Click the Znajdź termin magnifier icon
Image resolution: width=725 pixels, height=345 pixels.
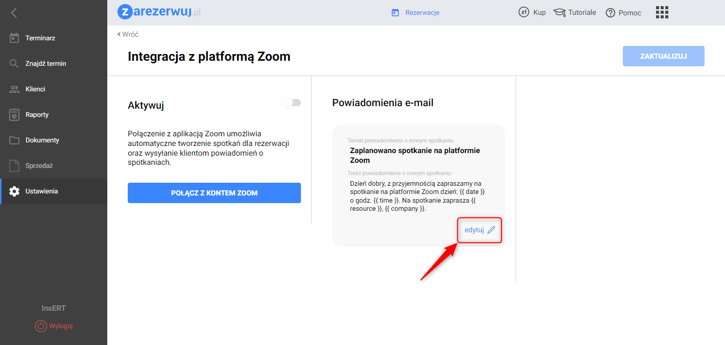tap(14, 64)
